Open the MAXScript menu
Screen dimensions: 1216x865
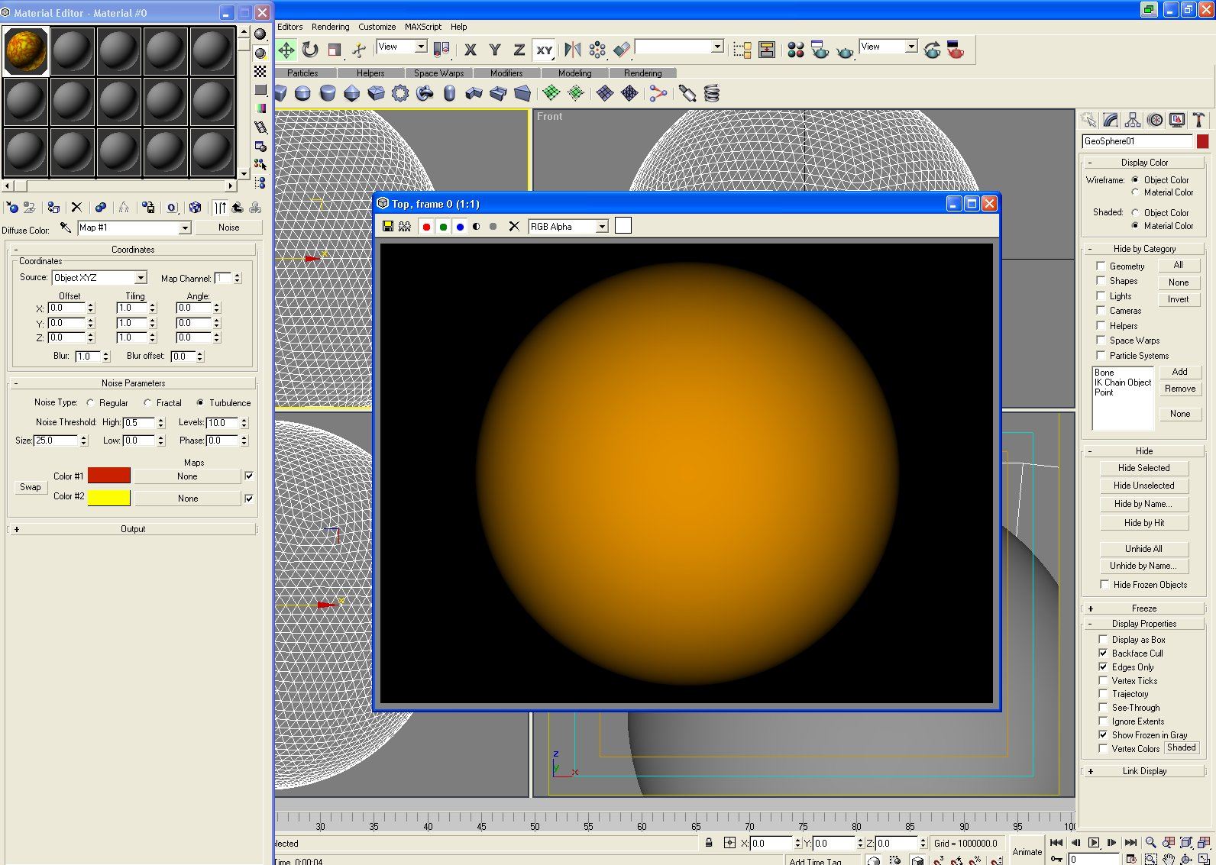(423, 27)
